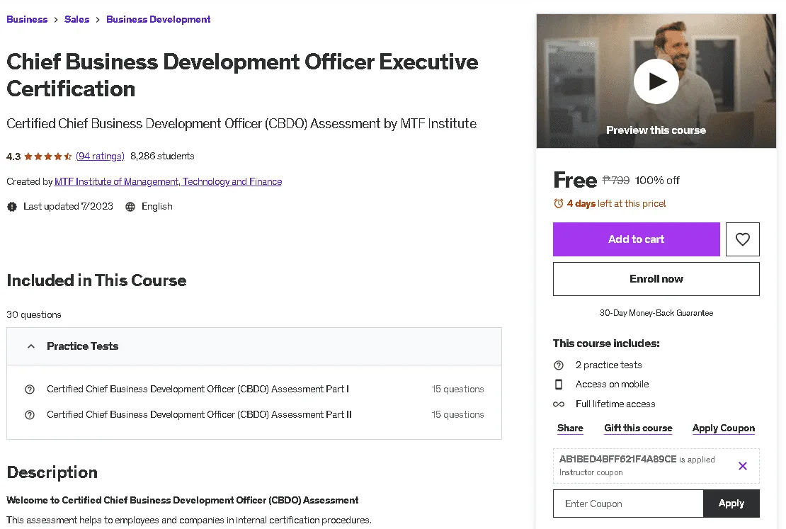
Task: Click the Description heading
Action: (x=52, y=472)
